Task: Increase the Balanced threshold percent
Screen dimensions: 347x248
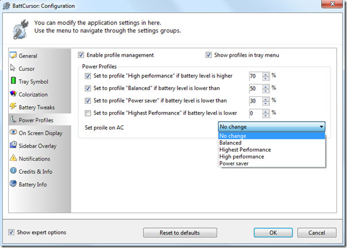Action: (265, 87)
